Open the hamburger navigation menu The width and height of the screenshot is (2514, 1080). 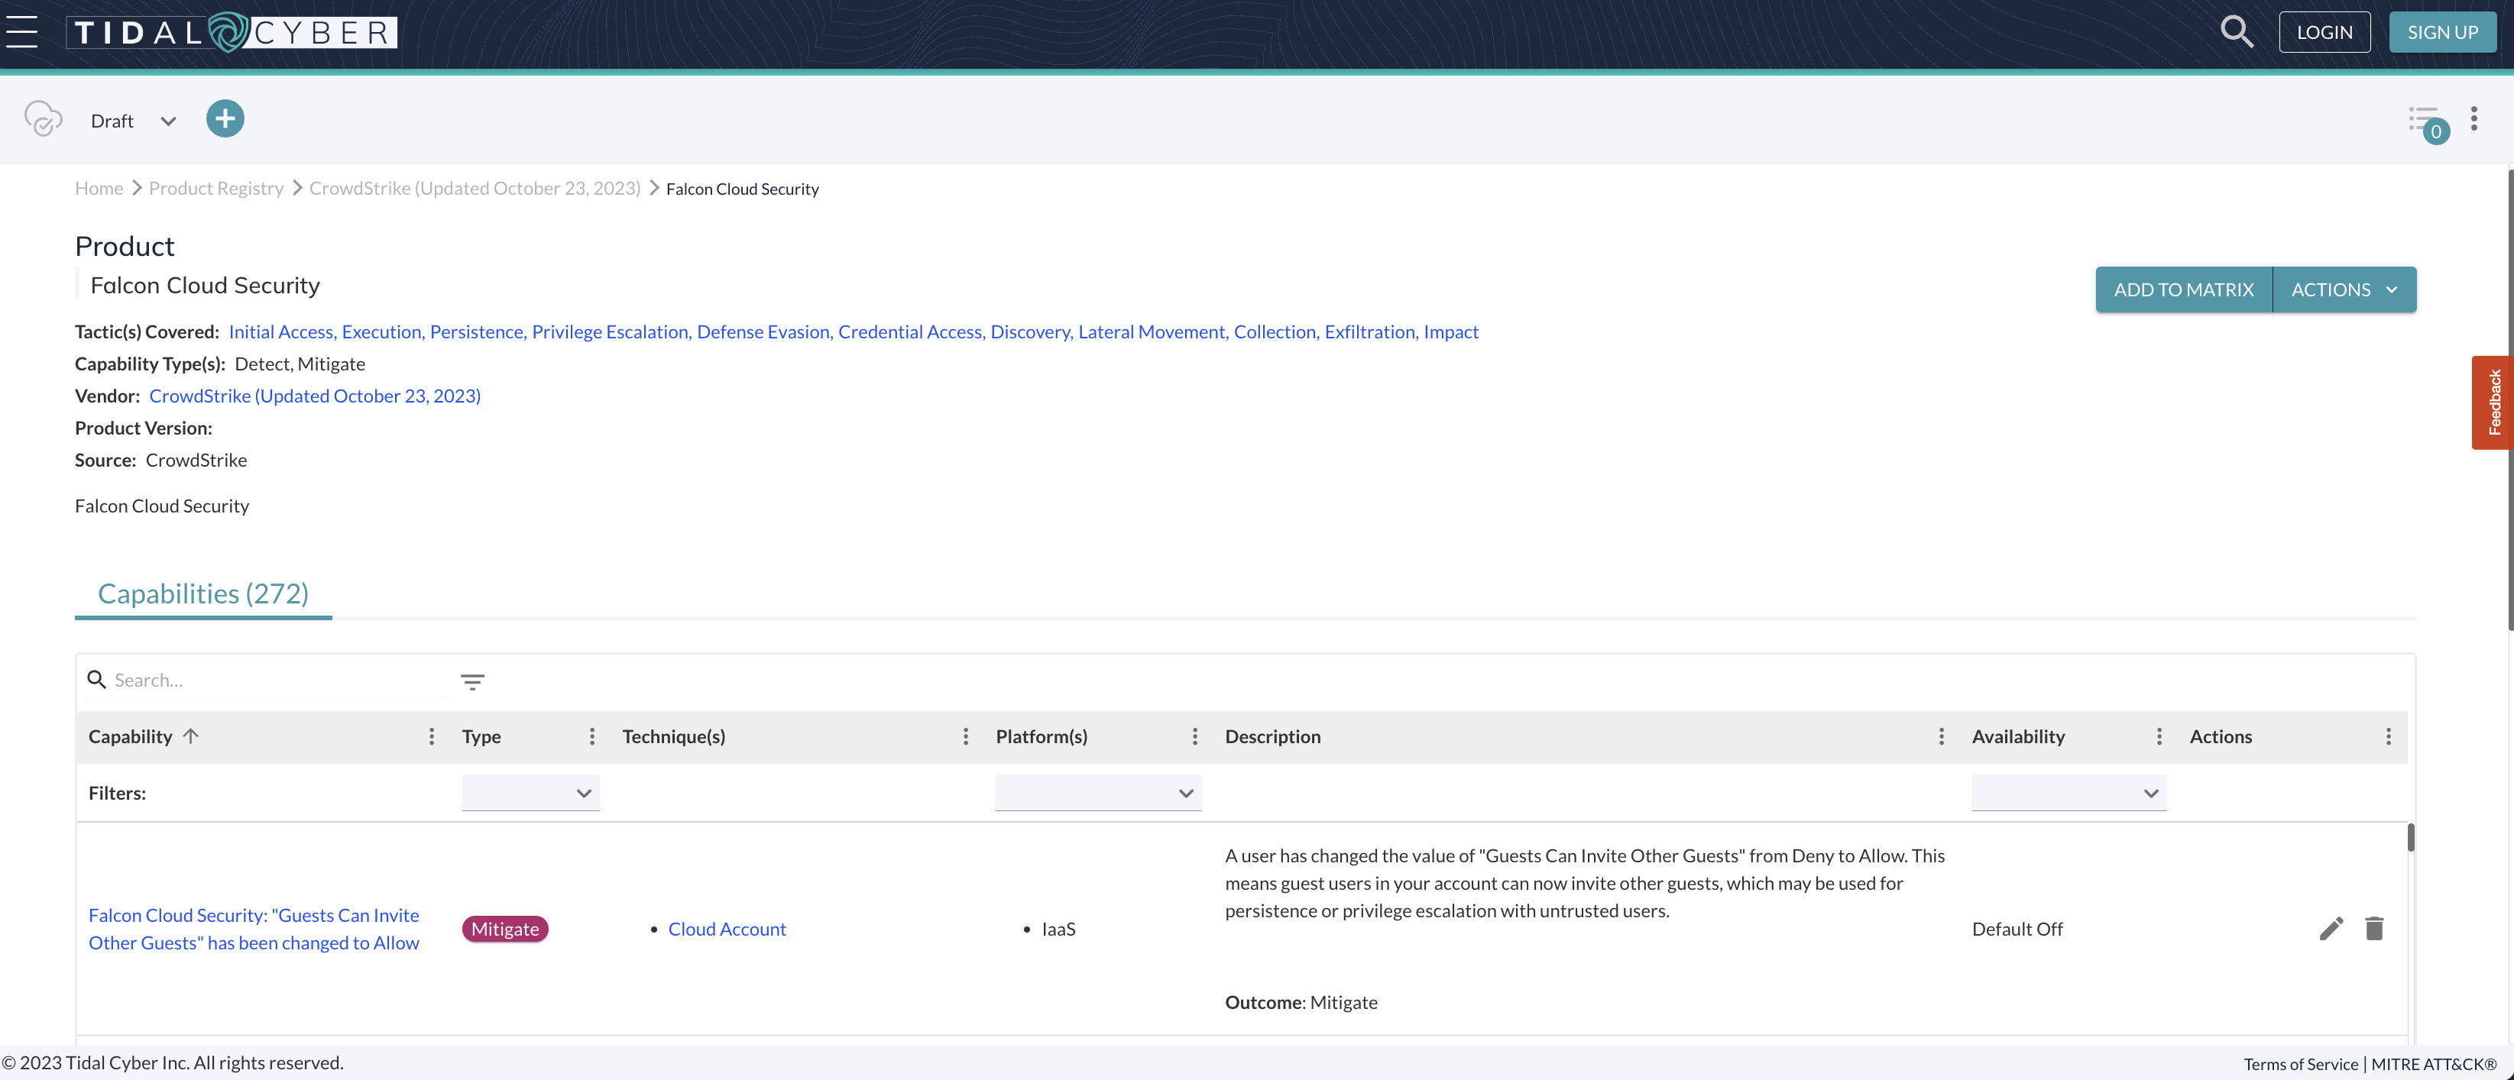[21, 32]
